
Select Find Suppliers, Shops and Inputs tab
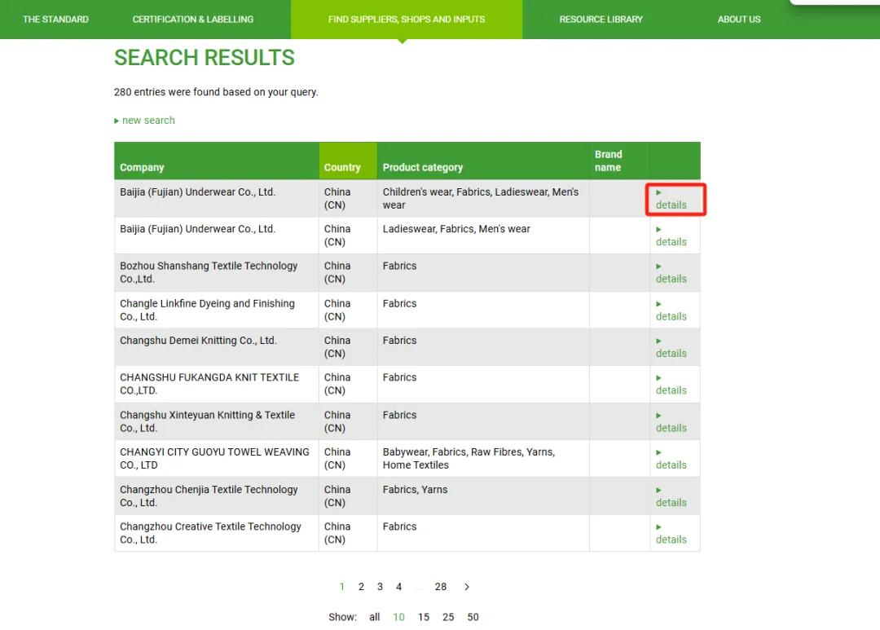(x=407, y=19)
